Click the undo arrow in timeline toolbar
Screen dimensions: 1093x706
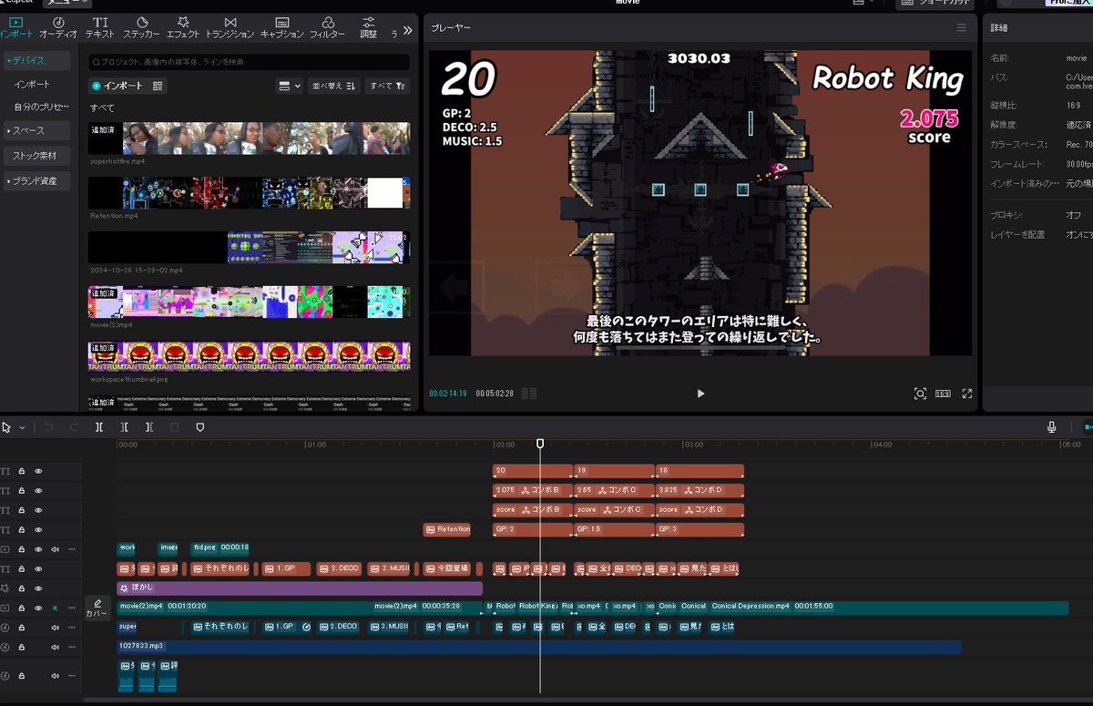[49, 427]
